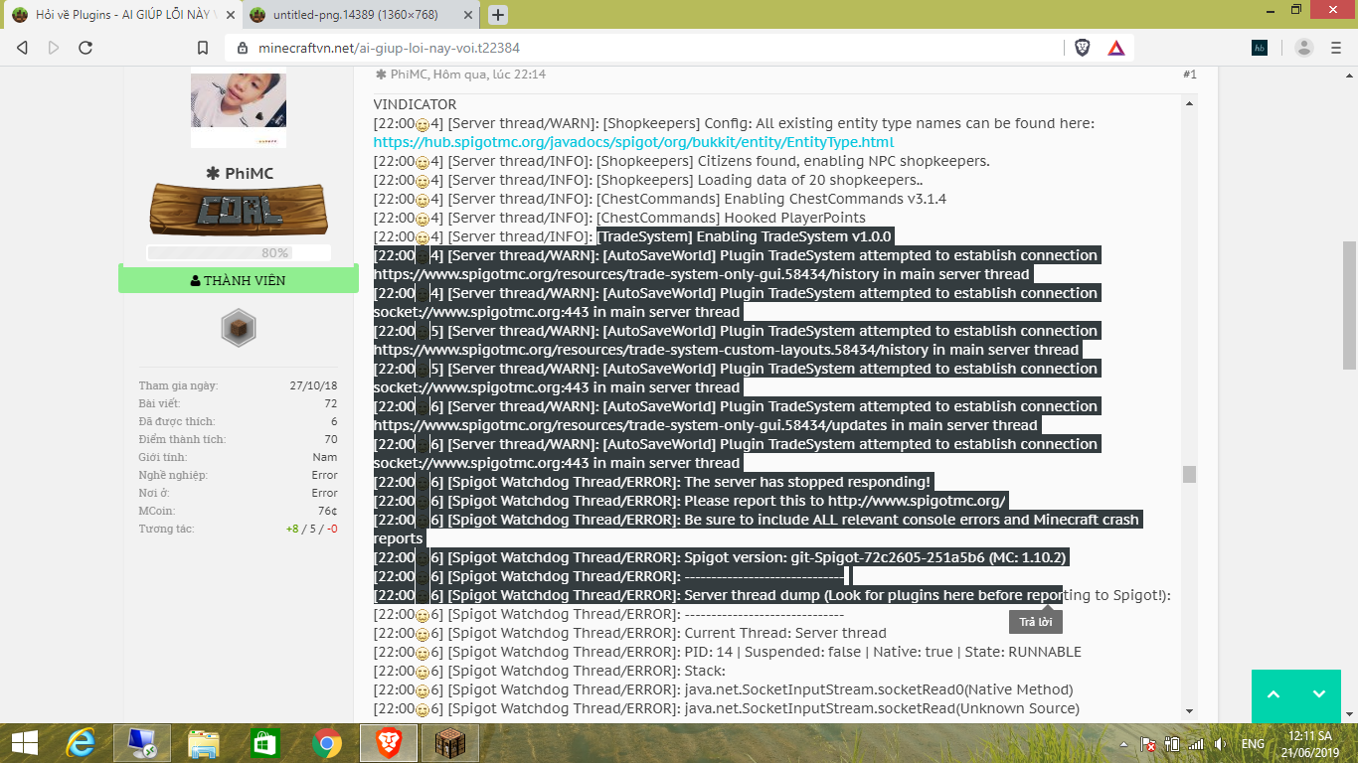The image size is (1358, 763).
Task: Reload the minecraftvn.net page
Action: click(x=85, y=48)
